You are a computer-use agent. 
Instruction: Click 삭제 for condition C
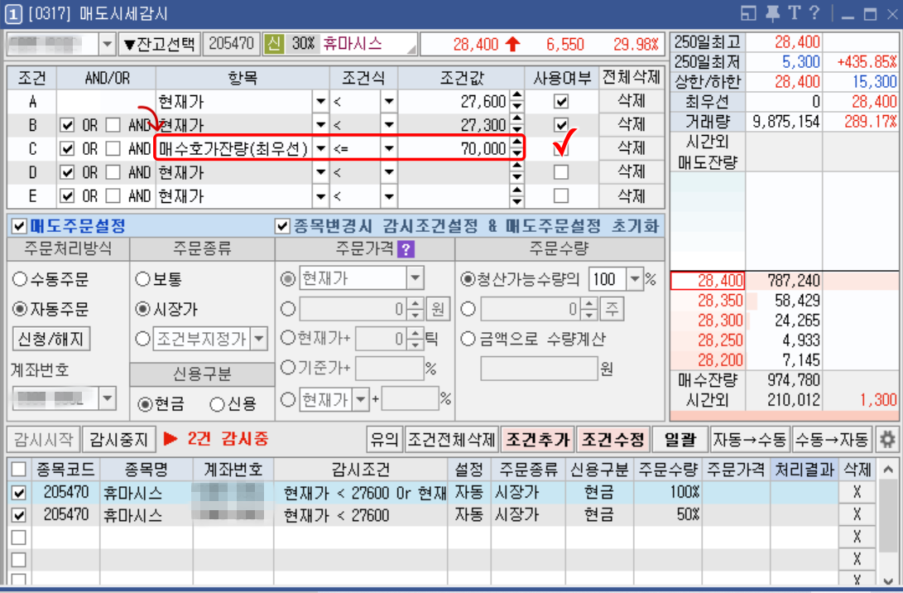pos(632,148)
